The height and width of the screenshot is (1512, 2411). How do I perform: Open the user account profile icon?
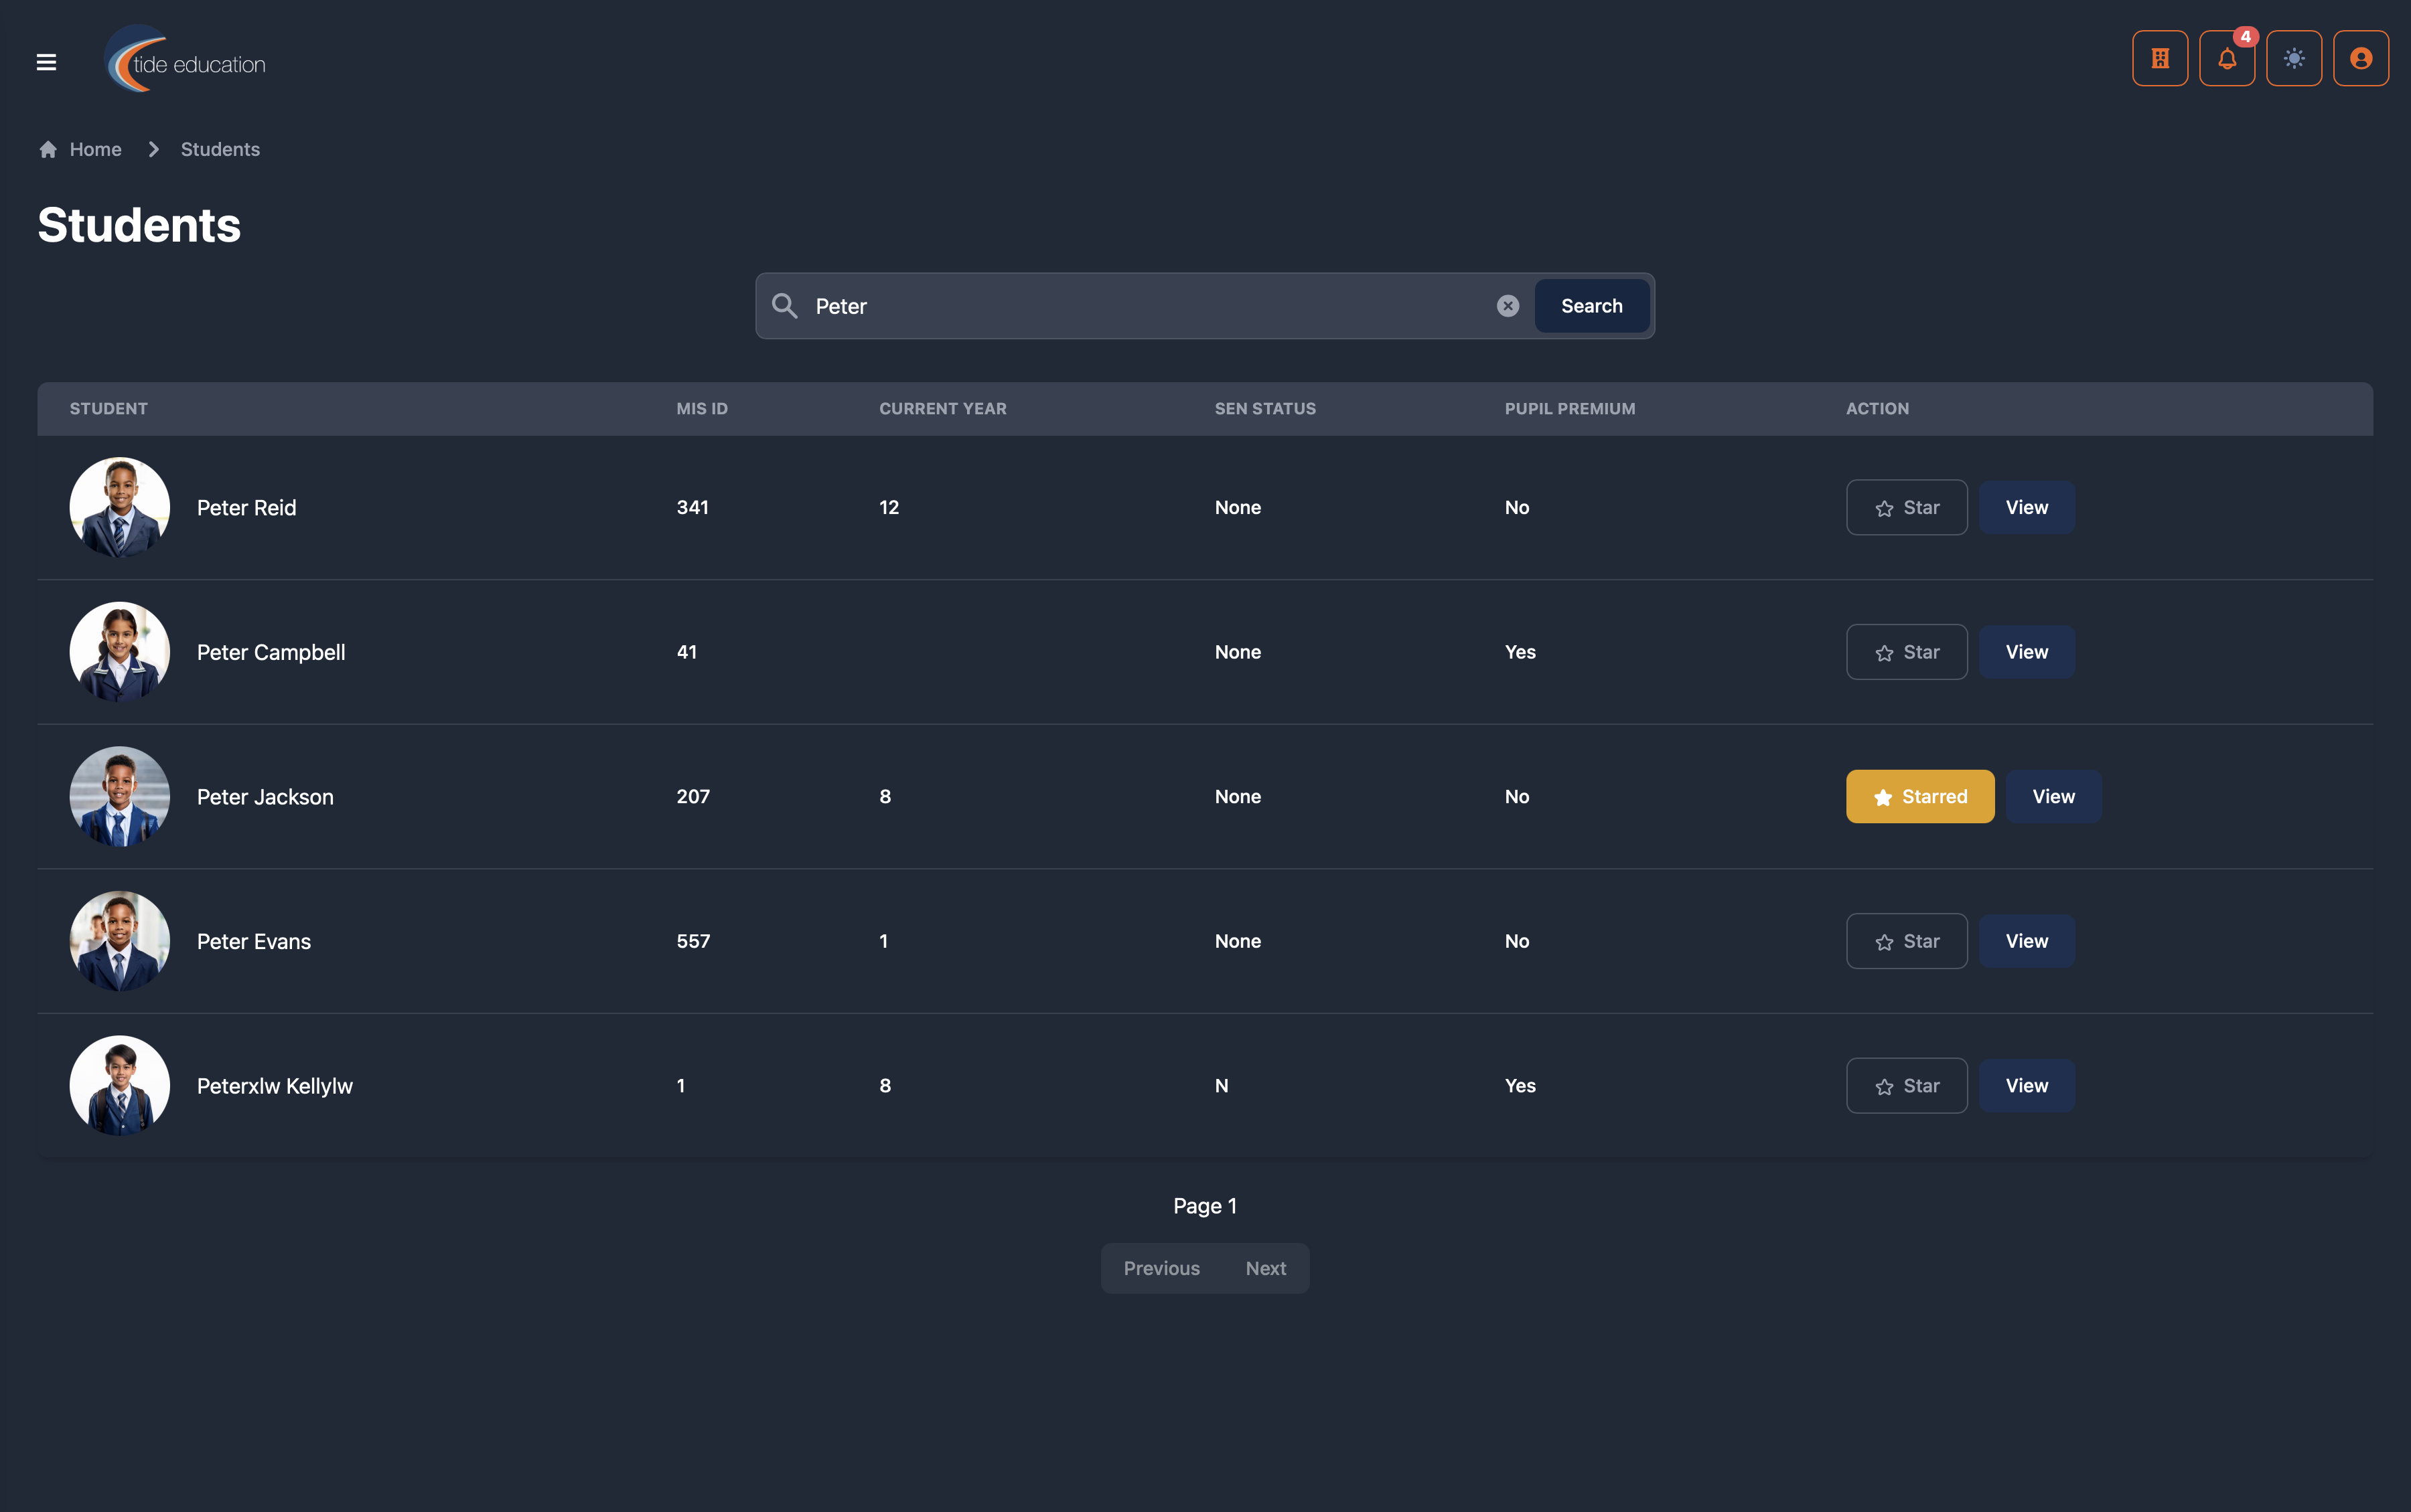tap(2360, 59)
